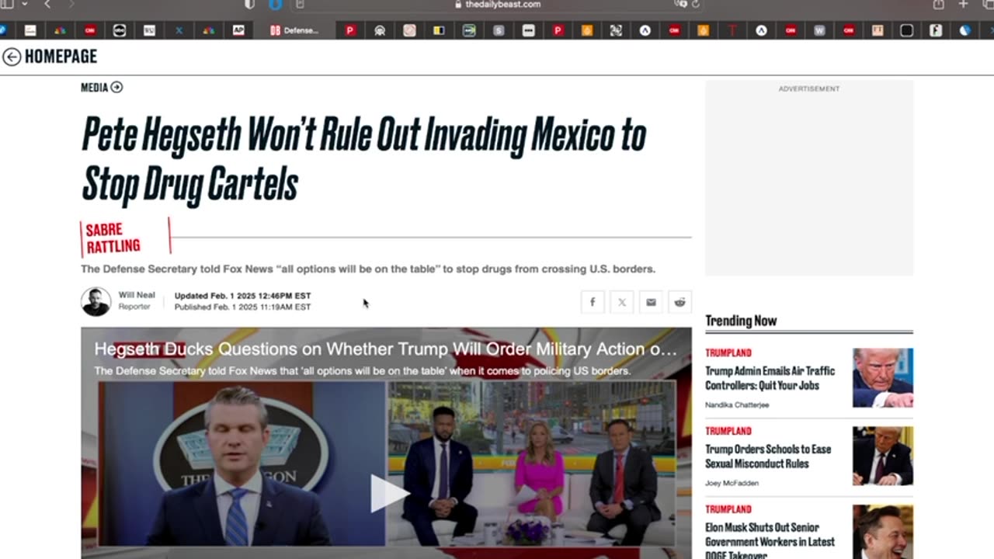The image size is (994, 559).
Task: Click the blue password manager extension icon
Action: pyautogui.click(x=275, y=5)
